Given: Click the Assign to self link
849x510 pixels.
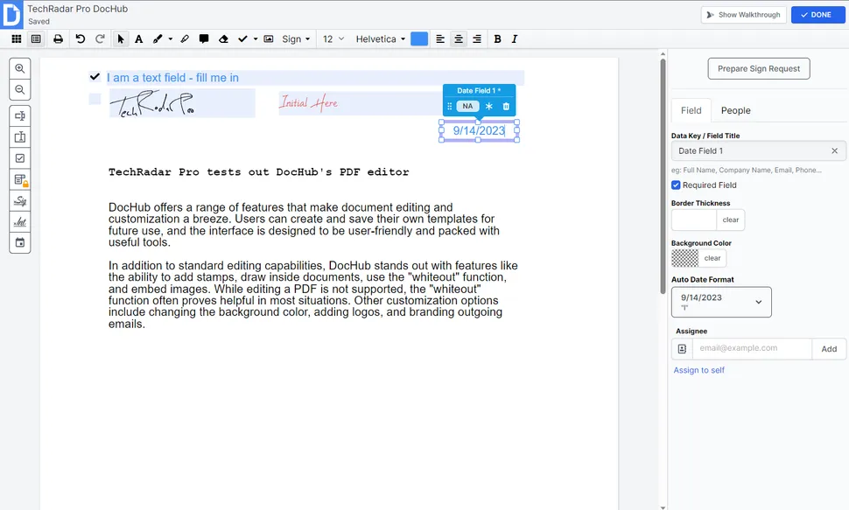Looking at the screenshot, I should click(698, 370).
